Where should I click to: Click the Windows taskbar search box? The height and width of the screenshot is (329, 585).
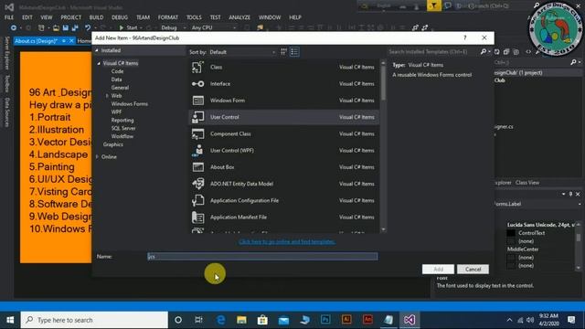pyautogui.click(x=94, y=320)
